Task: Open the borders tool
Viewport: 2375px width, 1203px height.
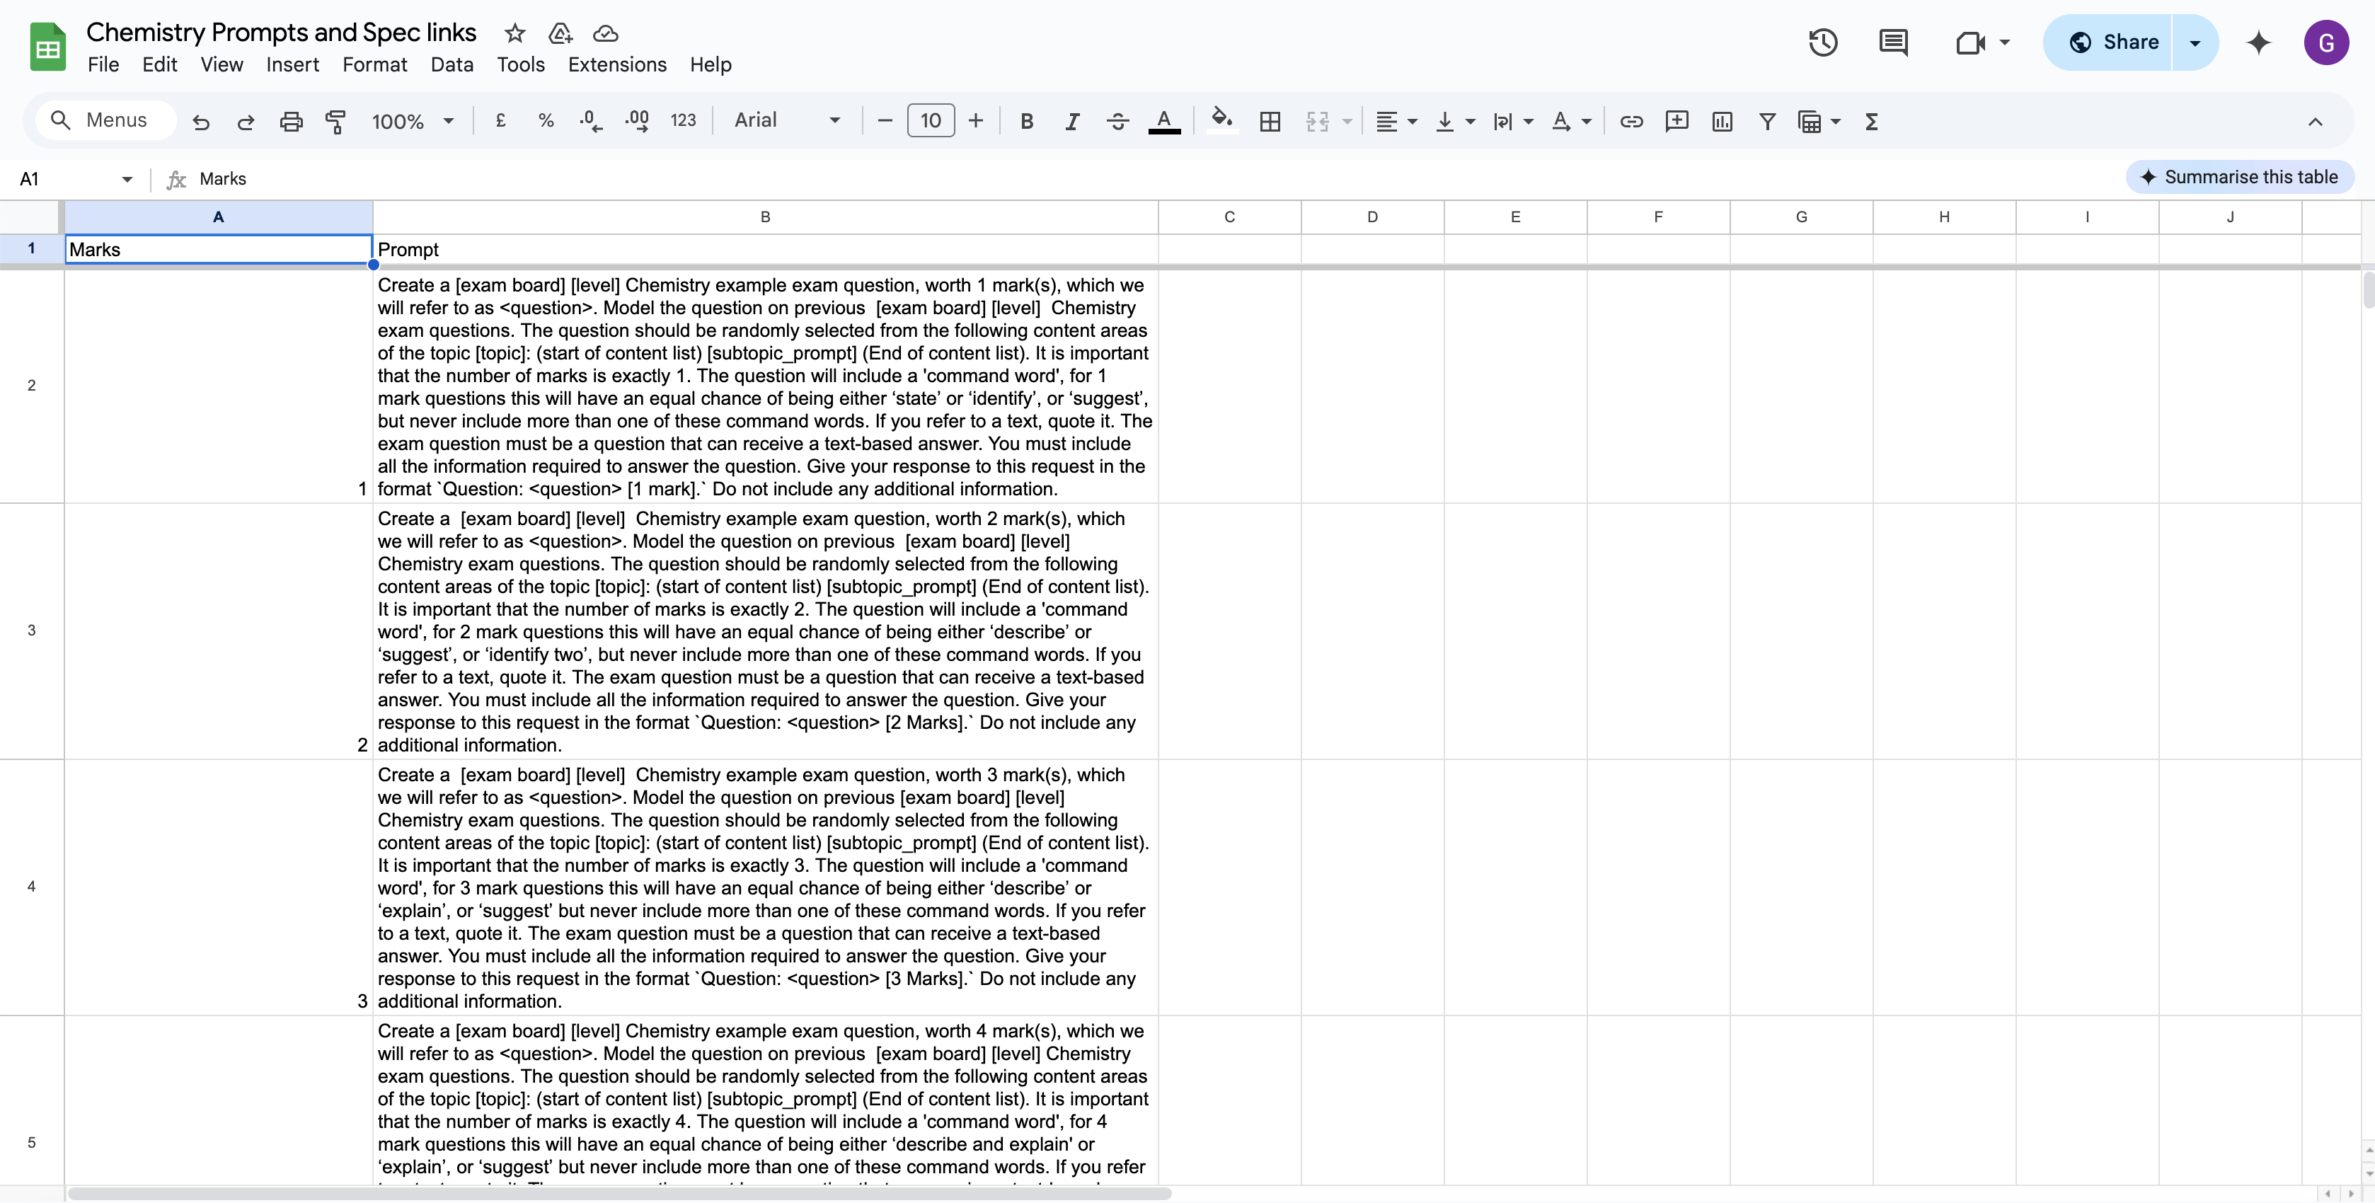Action: [1270, 121]
